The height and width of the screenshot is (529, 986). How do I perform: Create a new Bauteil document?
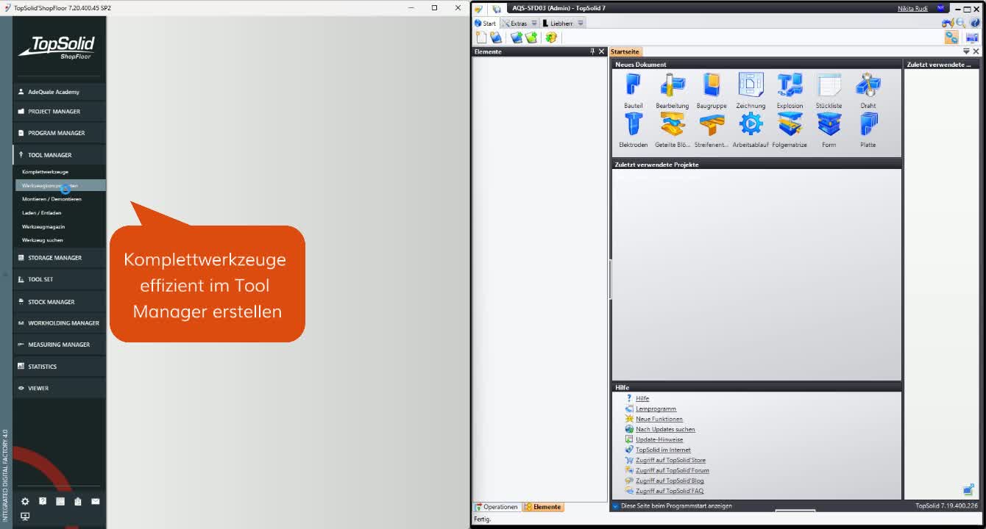[x=633, y=91]
